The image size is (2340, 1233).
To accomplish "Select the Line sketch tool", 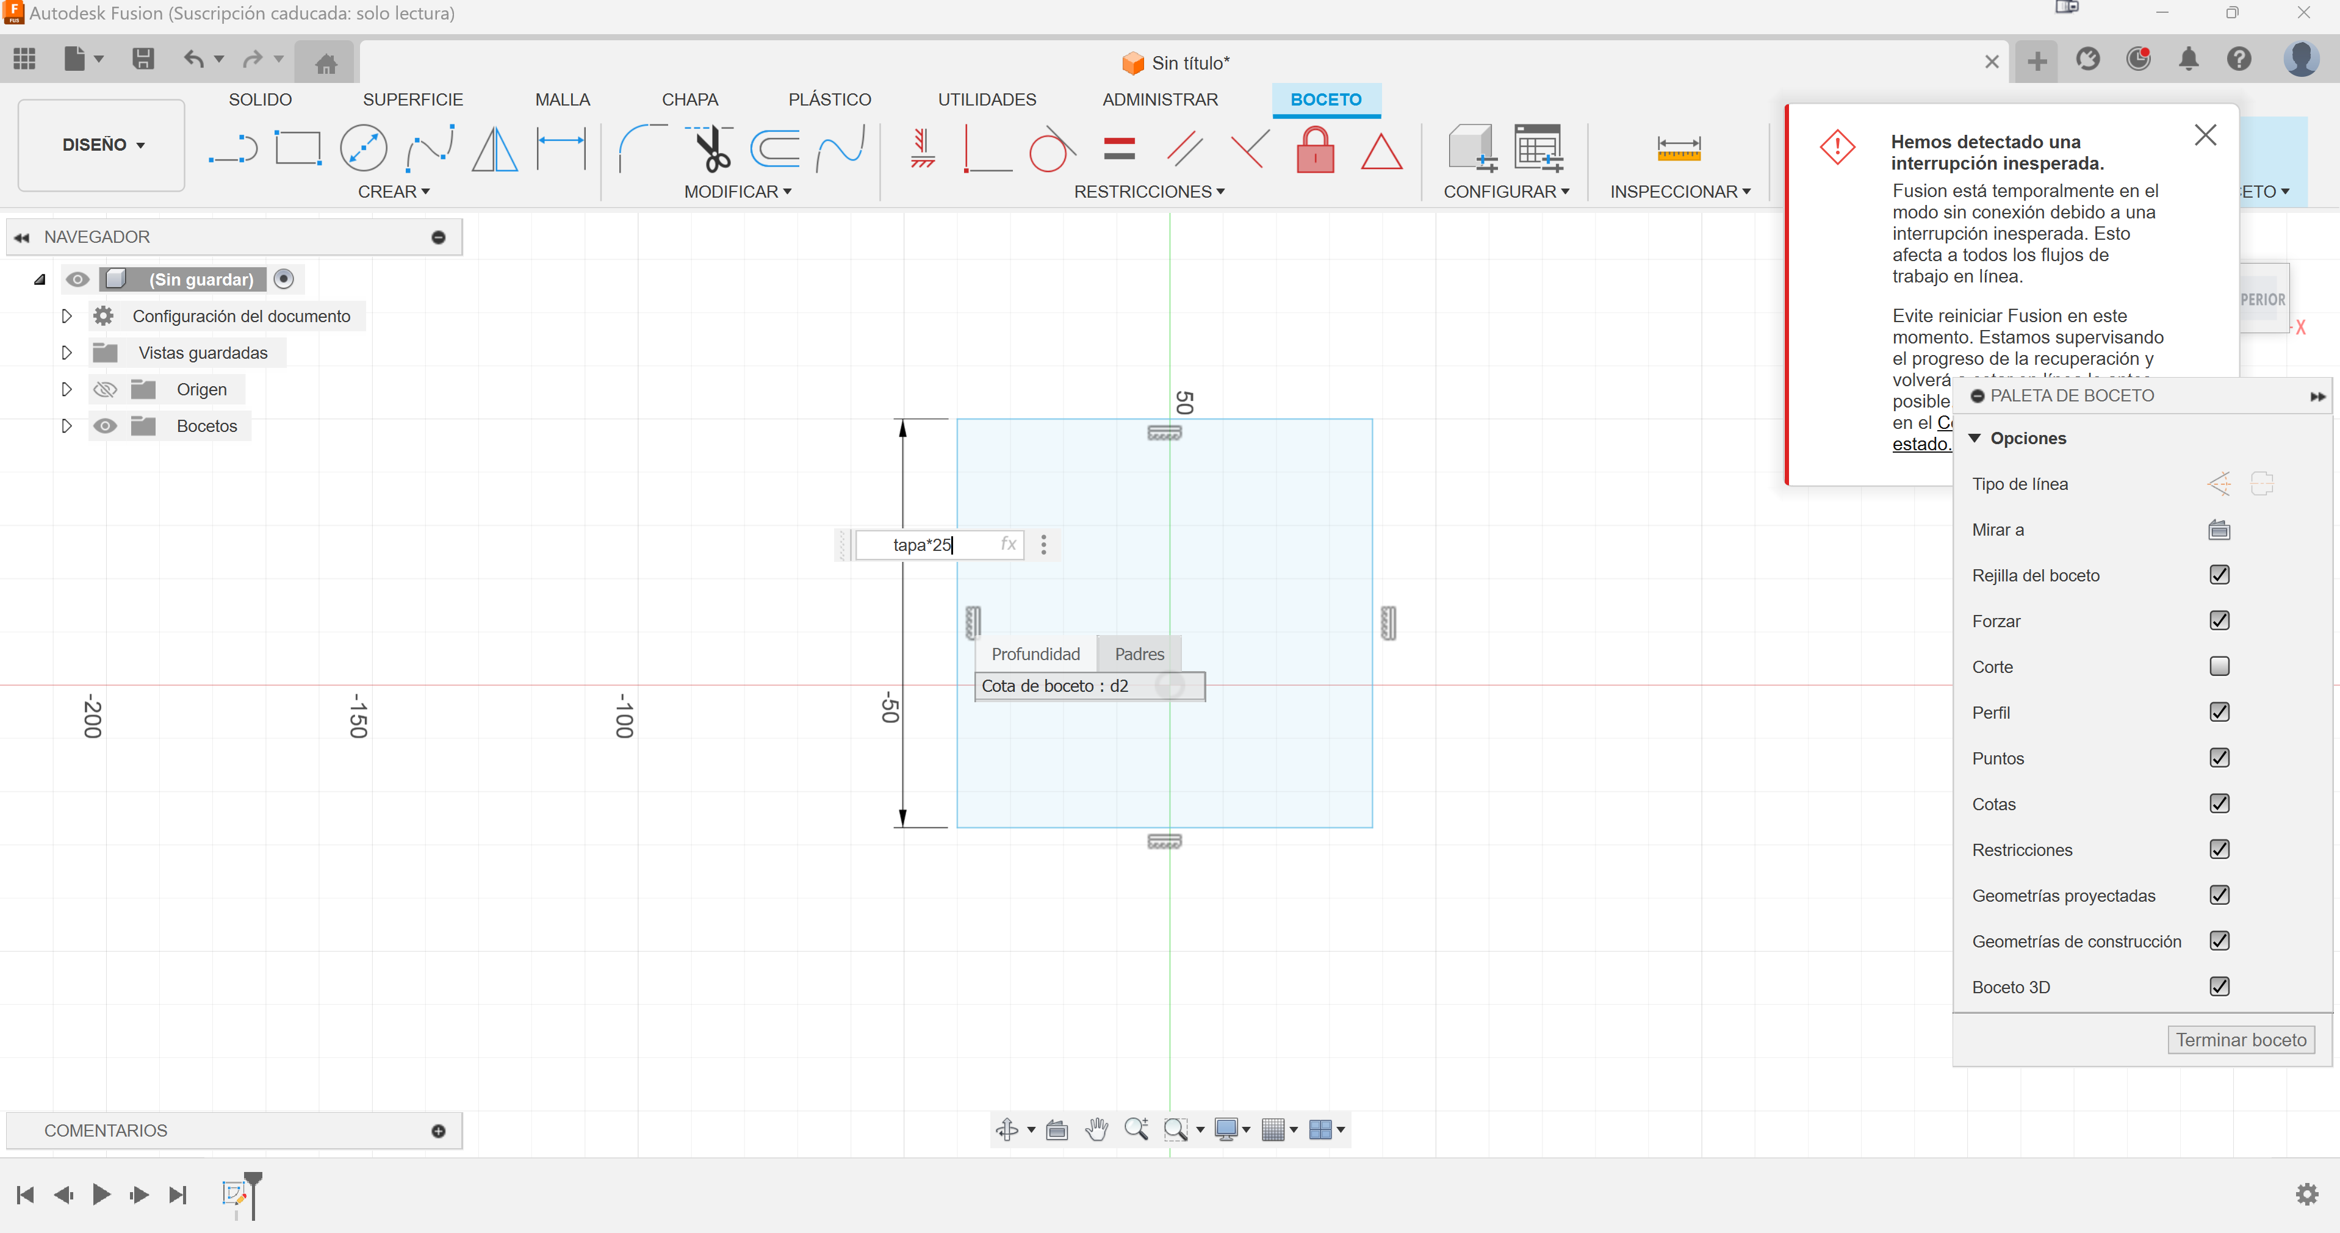I will point(234,148).
